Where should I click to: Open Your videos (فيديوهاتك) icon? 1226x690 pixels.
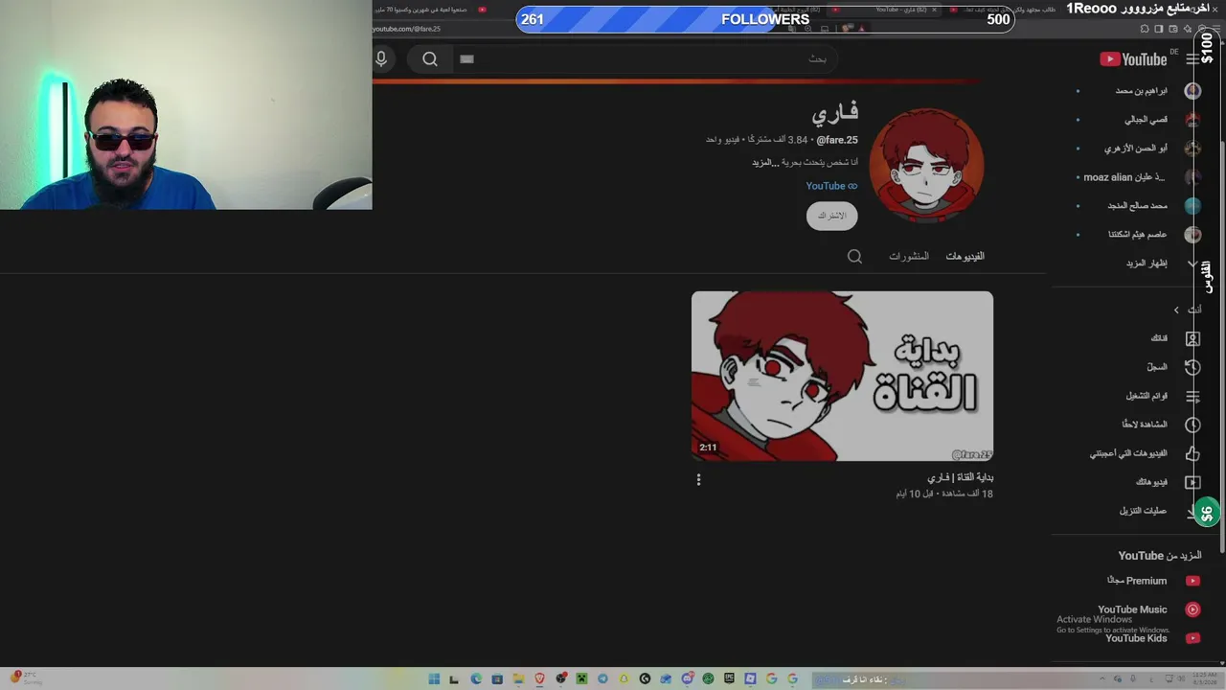[1192, 482]
